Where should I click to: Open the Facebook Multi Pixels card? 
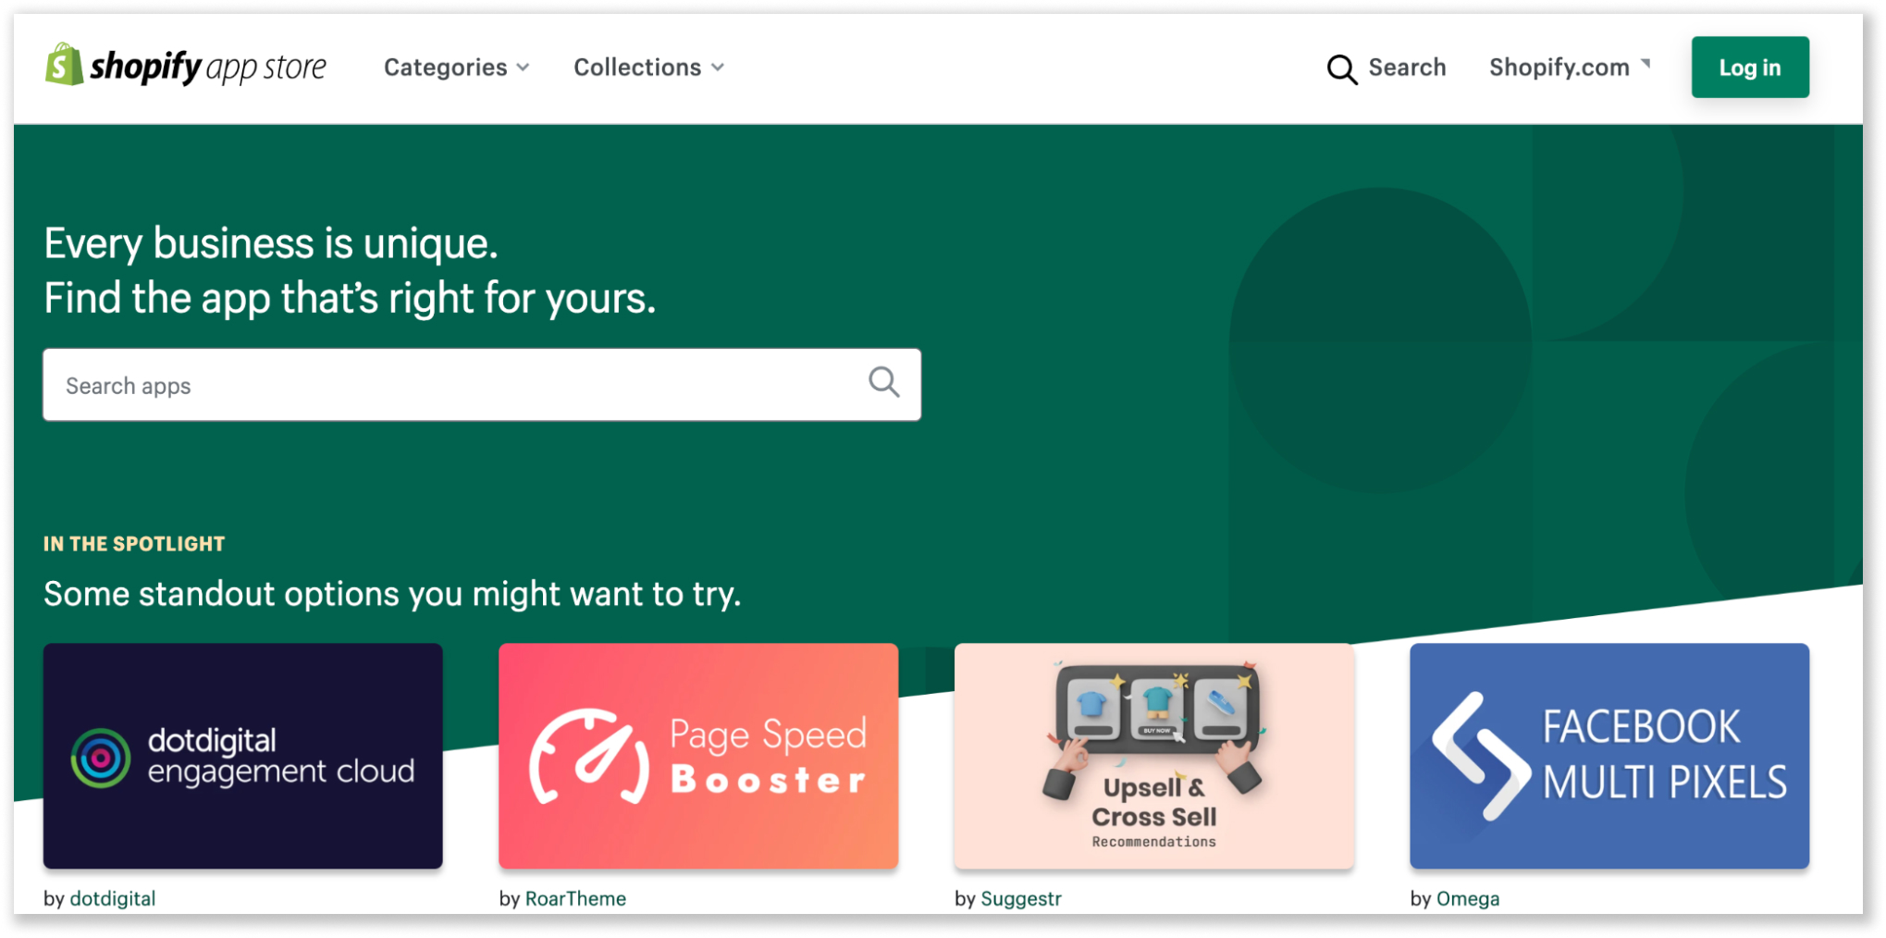(x=1609, y=756)
